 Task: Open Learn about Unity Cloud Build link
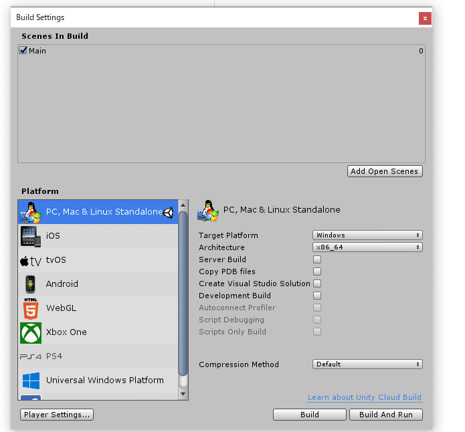[x=365, y=397]
